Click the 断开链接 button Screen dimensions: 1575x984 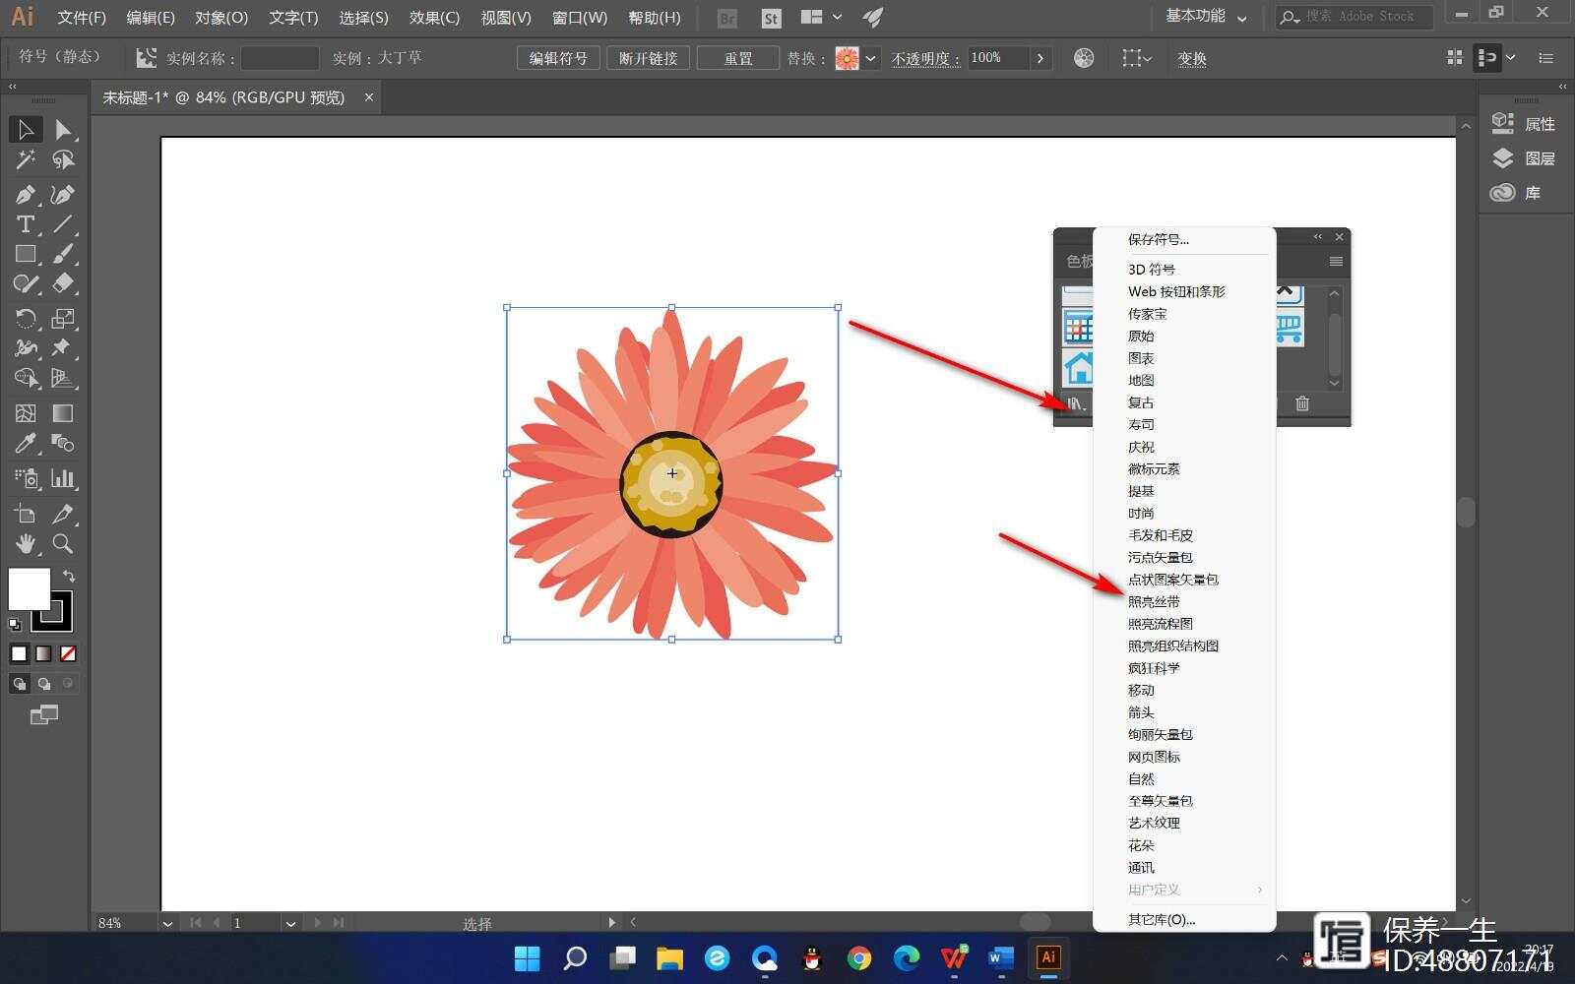648,58
